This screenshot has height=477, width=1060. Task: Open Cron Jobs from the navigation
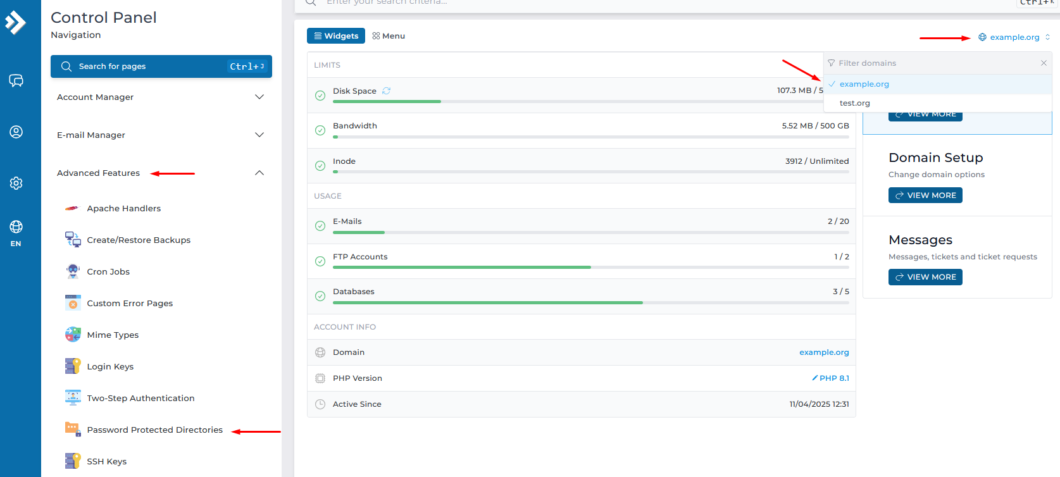pos(108,271)
